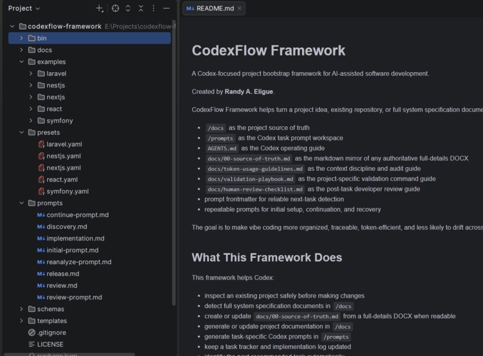483x356 pixels.
Task: Open review.md file
Action: pos(62,285)
